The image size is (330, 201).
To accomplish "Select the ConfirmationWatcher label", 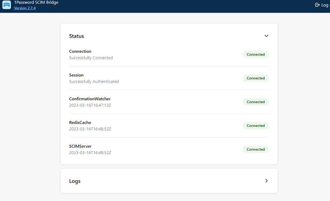I will (x=90, y=99).
